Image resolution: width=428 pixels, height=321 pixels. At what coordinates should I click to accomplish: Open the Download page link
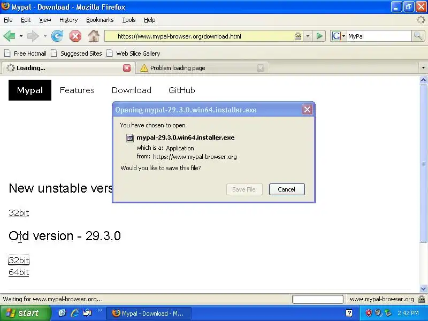click(131, 90)
